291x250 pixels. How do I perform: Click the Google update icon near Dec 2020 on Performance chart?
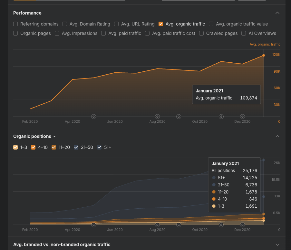pyautogui.click(x=242, y=117)
